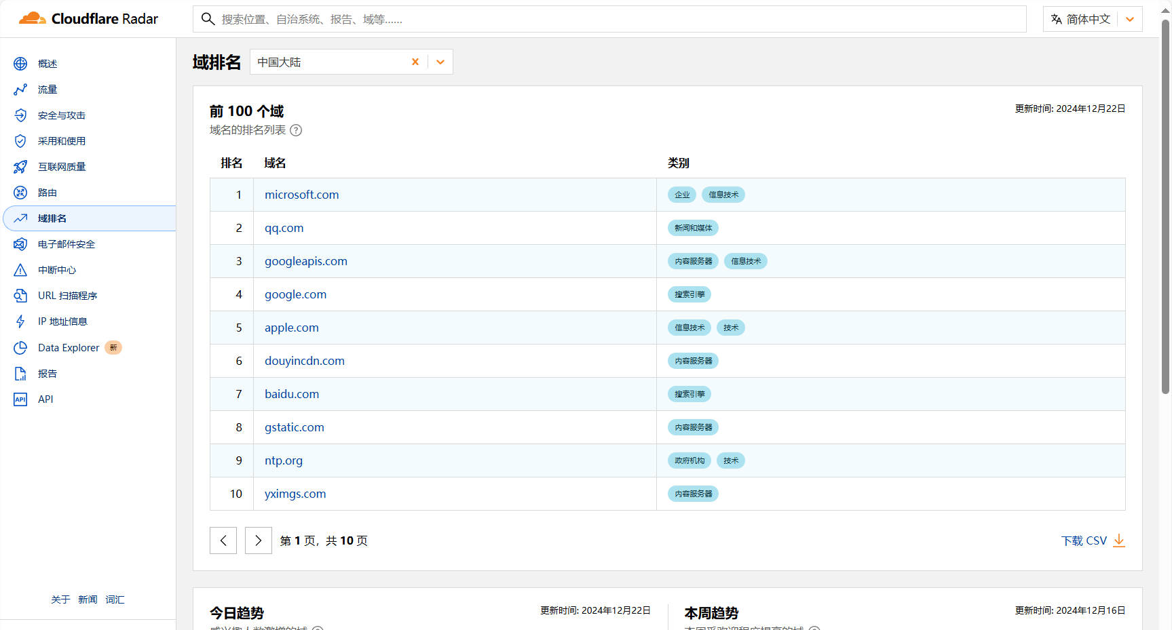1172x630 pixels.
Task: Click the 新闻和媒体 tag on qq.com row
Action: [693, 228]
